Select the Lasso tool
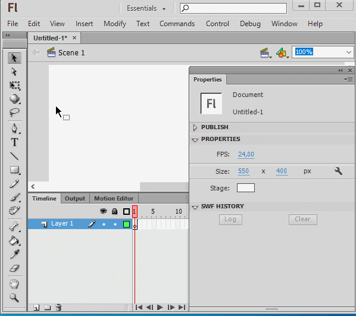The width and height of the screenshot is (356, 316). pyautogui.click(x=14, y=112)
